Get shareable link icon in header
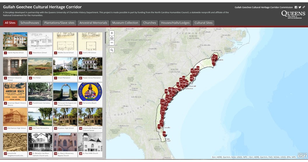 [x=304, y=7]
